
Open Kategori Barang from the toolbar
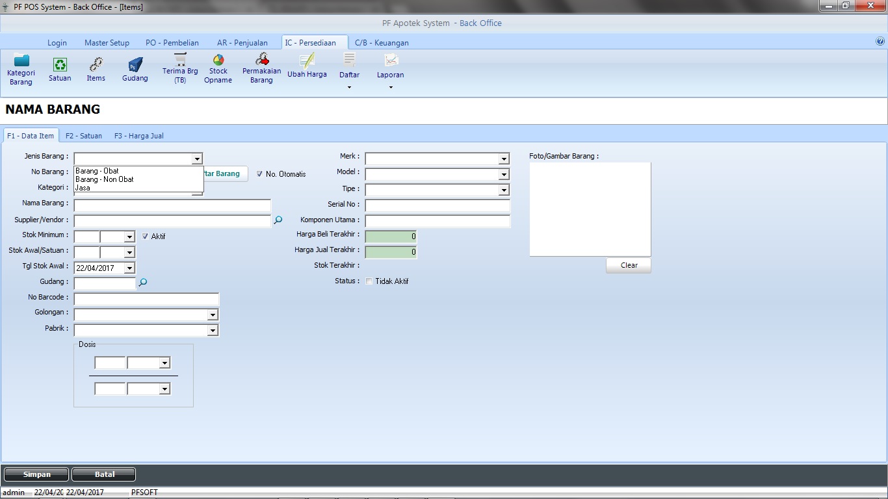point(21,68)
